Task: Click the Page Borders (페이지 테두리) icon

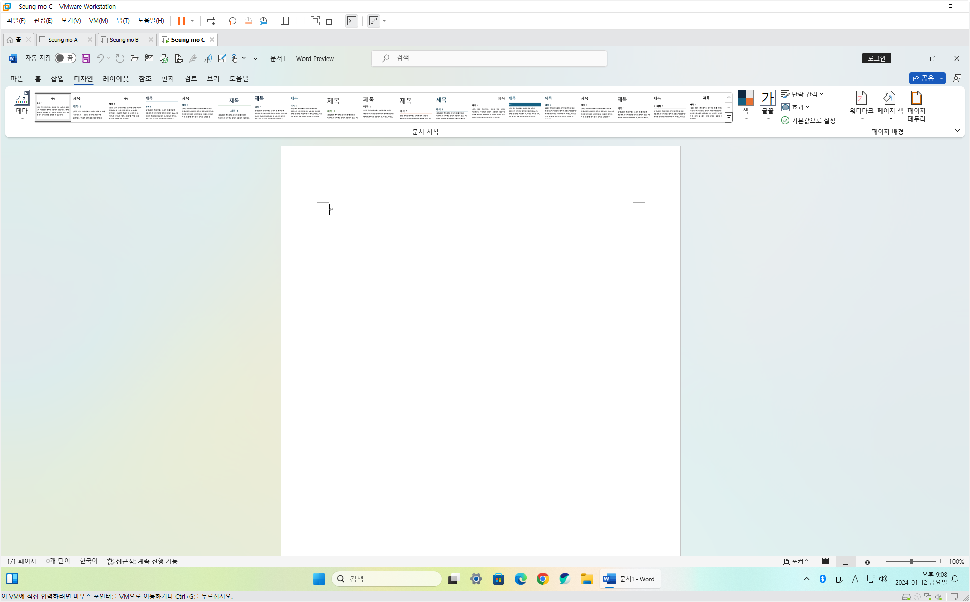Action: click(x=916, y=105)
